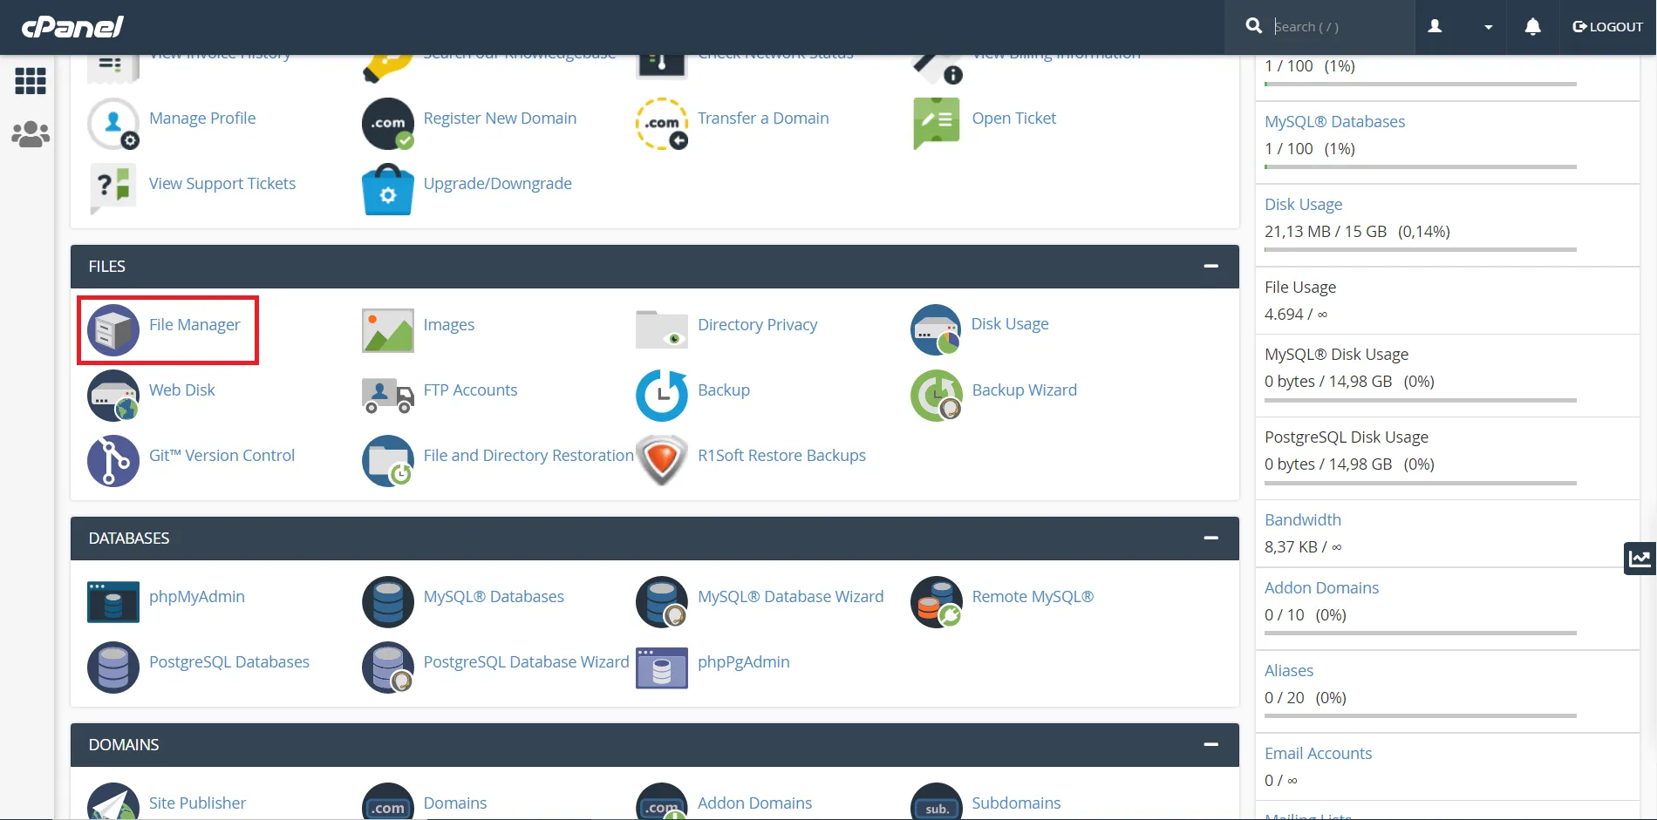This screenshot has height=820, width=1657.
Task: Open the Register New Domain icon
Action: point(388,124)
